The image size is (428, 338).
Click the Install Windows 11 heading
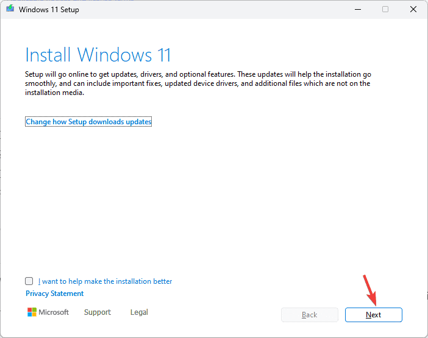coord(98,55)
